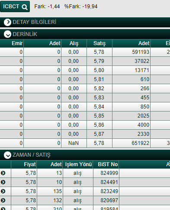170x210 pixels.
Task: Expand the DETAY BİLGİLERİ section
Action: point(7,22)
